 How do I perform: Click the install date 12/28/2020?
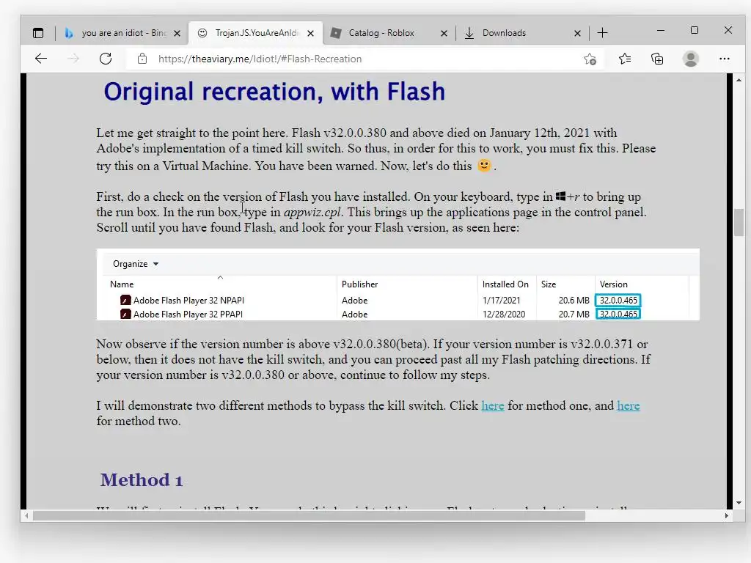(x=504, y=314)
